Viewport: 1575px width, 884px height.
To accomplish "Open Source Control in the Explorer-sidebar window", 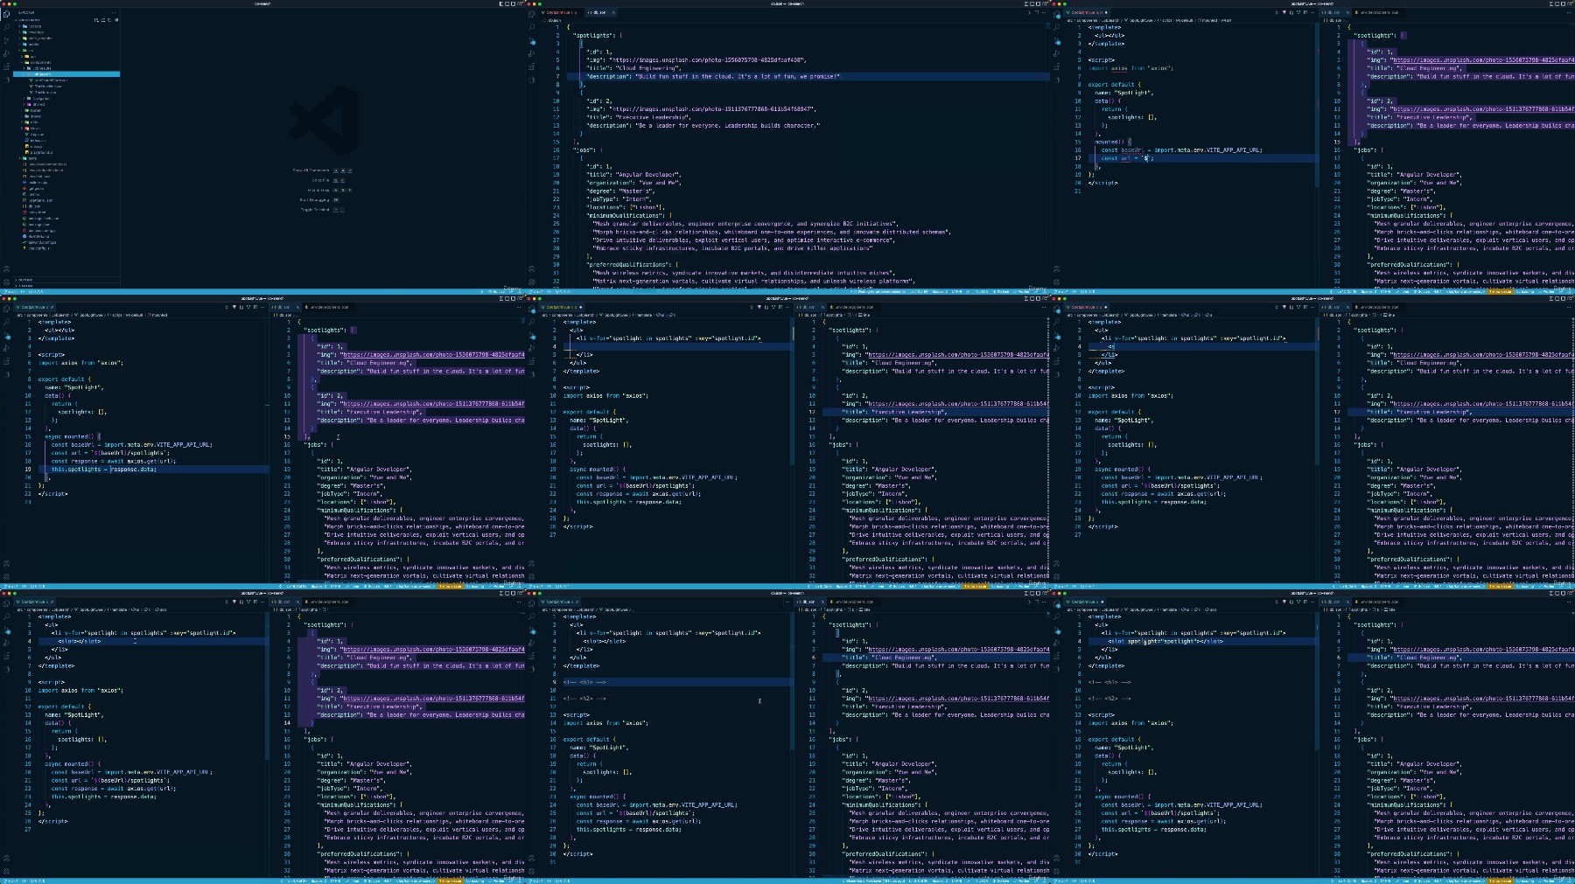I will tap(7, 40).
